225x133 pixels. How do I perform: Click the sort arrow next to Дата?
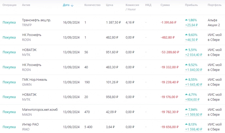pyautogui.click(x=72, y=5)
